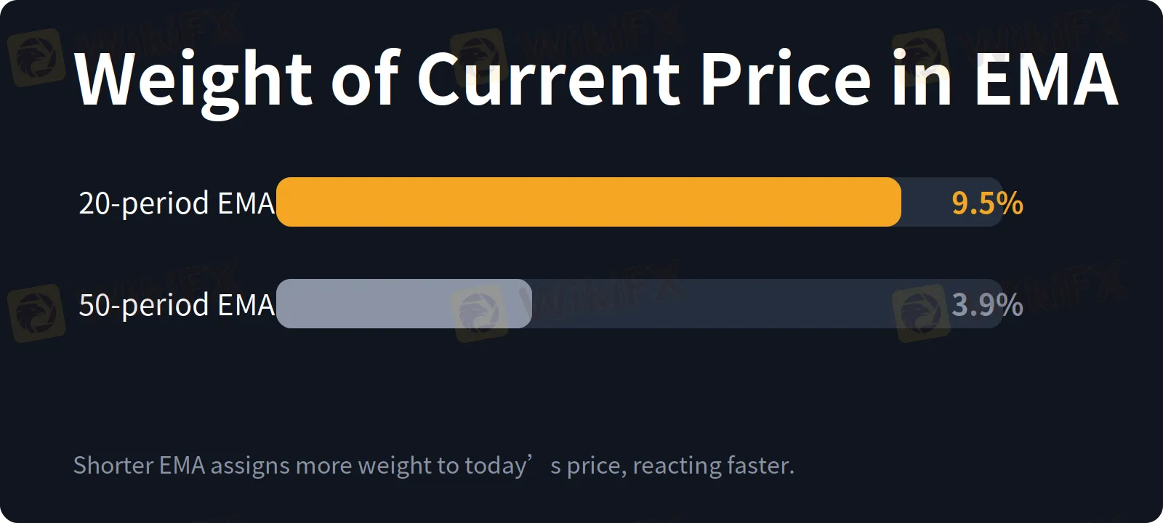Click the 20-period EMA label

177,203
